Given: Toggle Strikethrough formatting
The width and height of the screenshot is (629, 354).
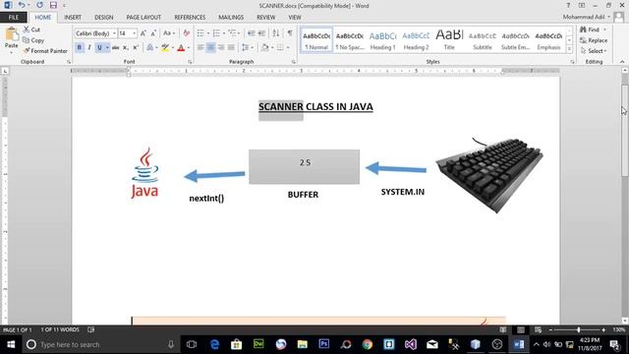Looking at the screenshot, I should pyautogui.click(x=116, y=47).
